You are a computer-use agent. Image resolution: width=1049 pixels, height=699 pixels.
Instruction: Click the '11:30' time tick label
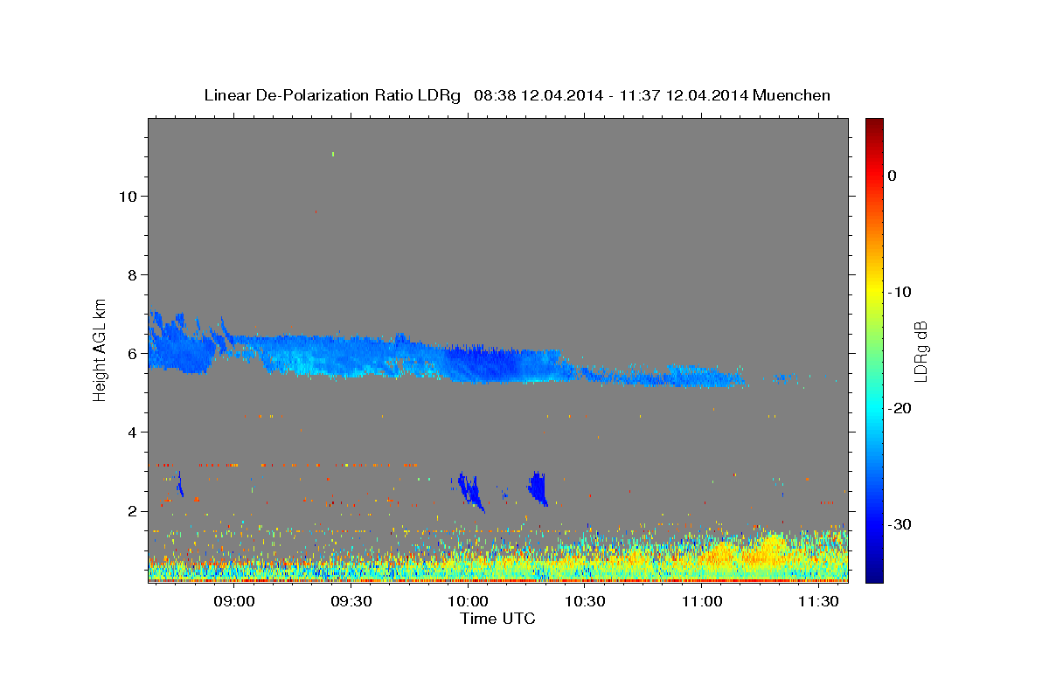[818, 601]
